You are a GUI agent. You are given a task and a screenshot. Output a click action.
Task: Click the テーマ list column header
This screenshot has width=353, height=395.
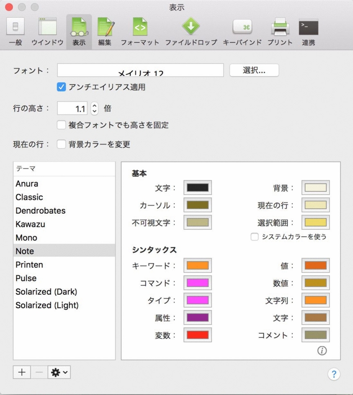pos(64,169)
